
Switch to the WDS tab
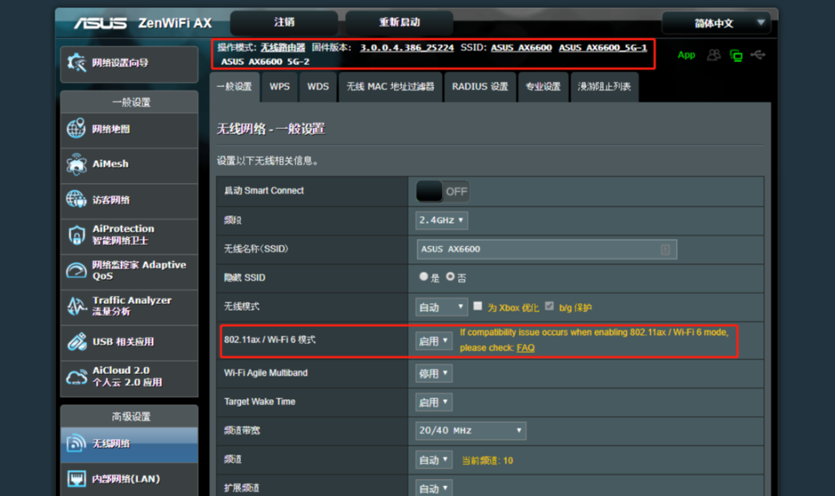(318, 87)
